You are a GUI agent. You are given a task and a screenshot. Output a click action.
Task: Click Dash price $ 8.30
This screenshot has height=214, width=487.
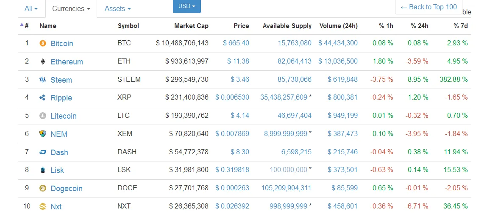pyautogui.click(x=240, y=152)
